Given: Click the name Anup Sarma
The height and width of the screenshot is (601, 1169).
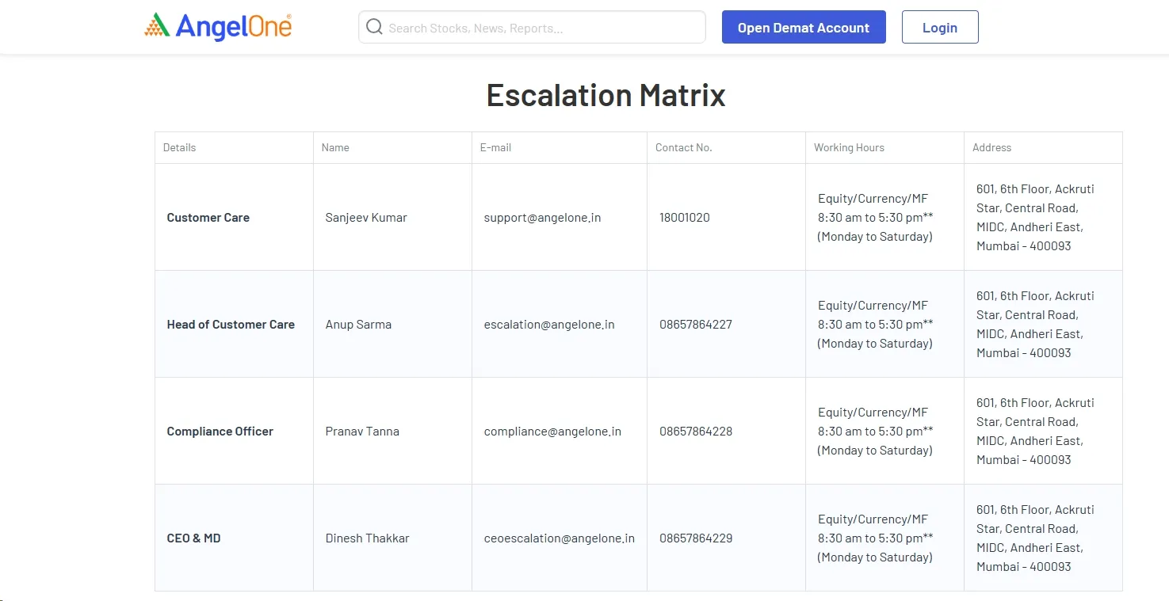Looking at the screenshot, I should 358,325.
